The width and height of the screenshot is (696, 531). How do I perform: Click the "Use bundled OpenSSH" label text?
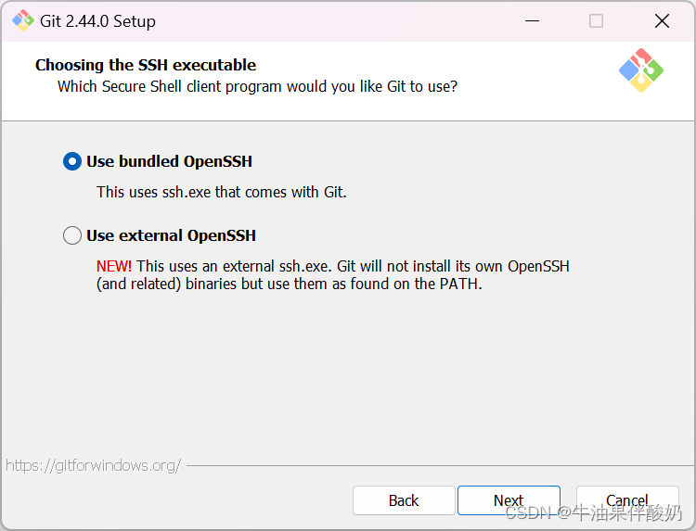(x=169, y=161)
